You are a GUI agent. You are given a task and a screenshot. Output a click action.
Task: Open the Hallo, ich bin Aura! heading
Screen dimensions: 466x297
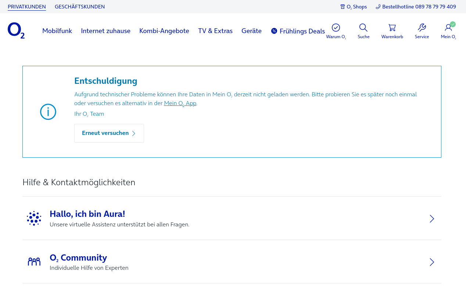point(87,214)
